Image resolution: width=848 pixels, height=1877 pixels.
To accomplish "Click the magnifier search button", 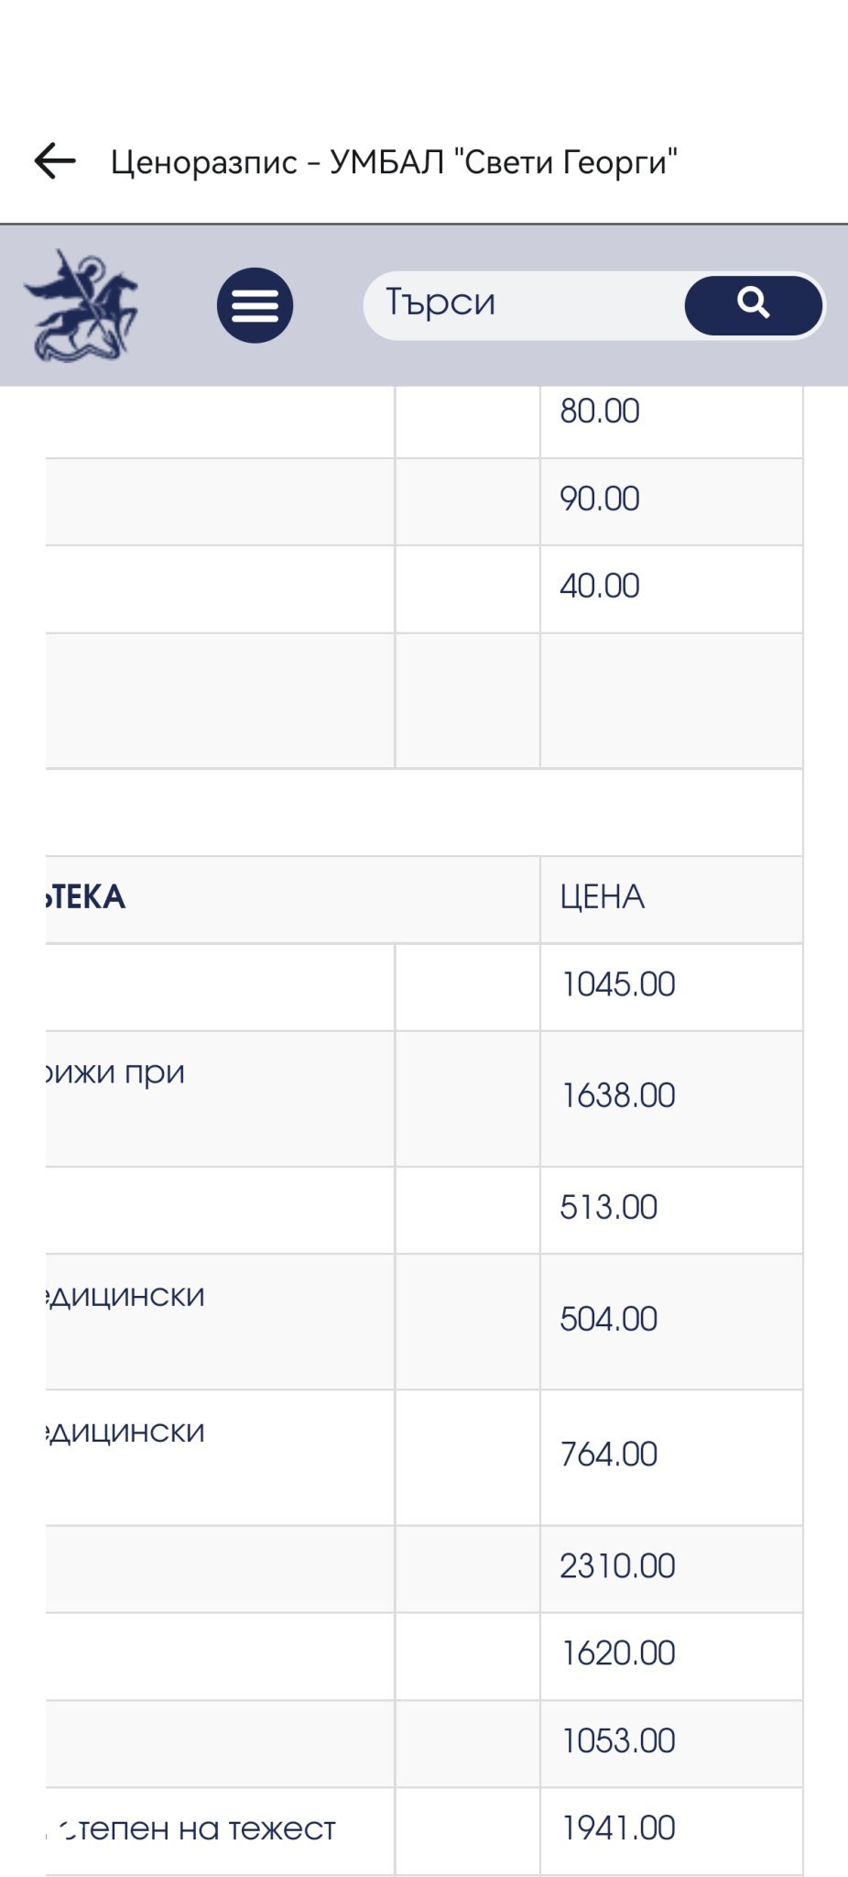I will (x=753, y=305).
